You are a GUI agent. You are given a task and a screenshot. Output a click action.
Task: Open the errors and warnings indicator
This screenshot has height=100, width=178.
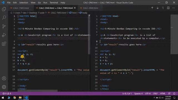pyautogui.click(x=7, y=94)
